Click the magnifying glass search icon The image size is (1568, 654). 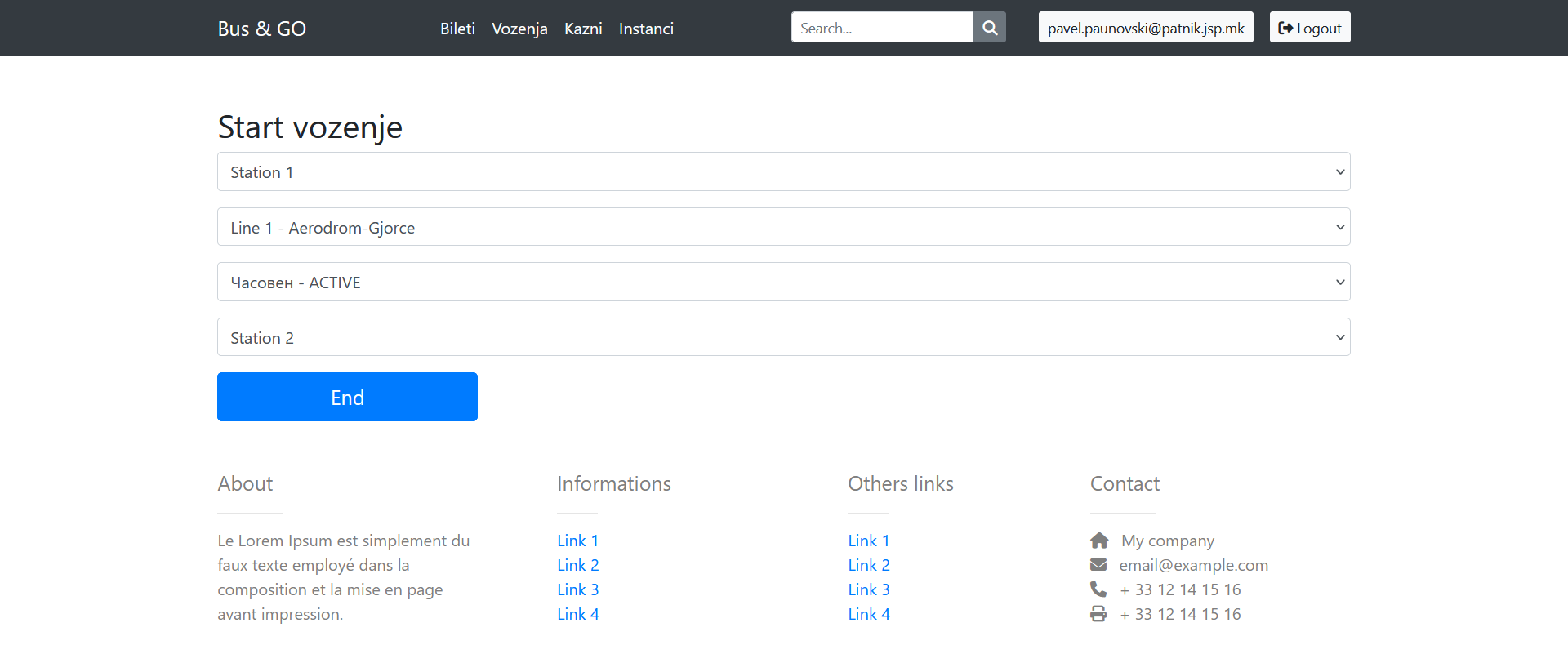(989, 28)
